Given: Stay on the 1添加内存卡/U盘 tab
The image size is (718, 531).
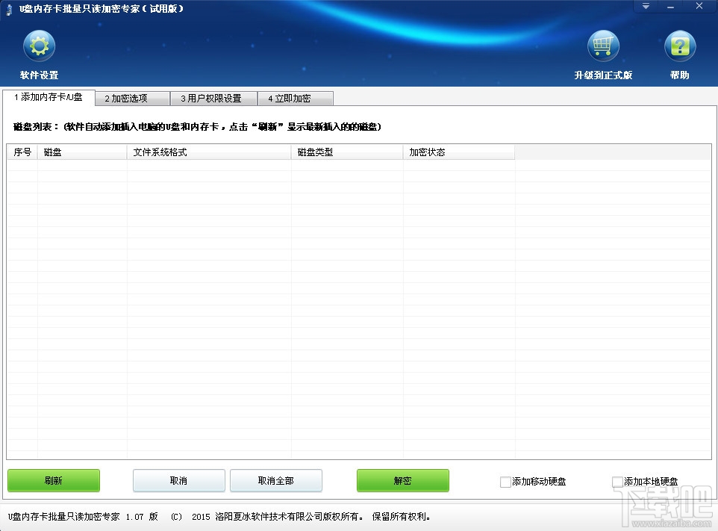Looking at the screenshot, I should (50, 97).
